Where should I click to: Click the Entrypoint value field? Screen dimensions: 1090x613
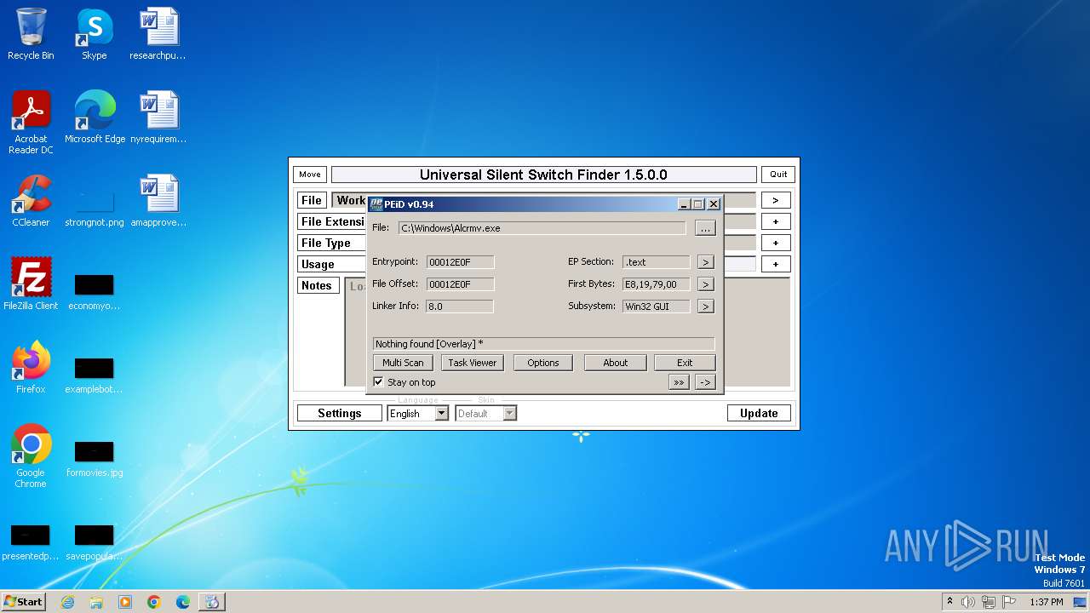(460, 262)
